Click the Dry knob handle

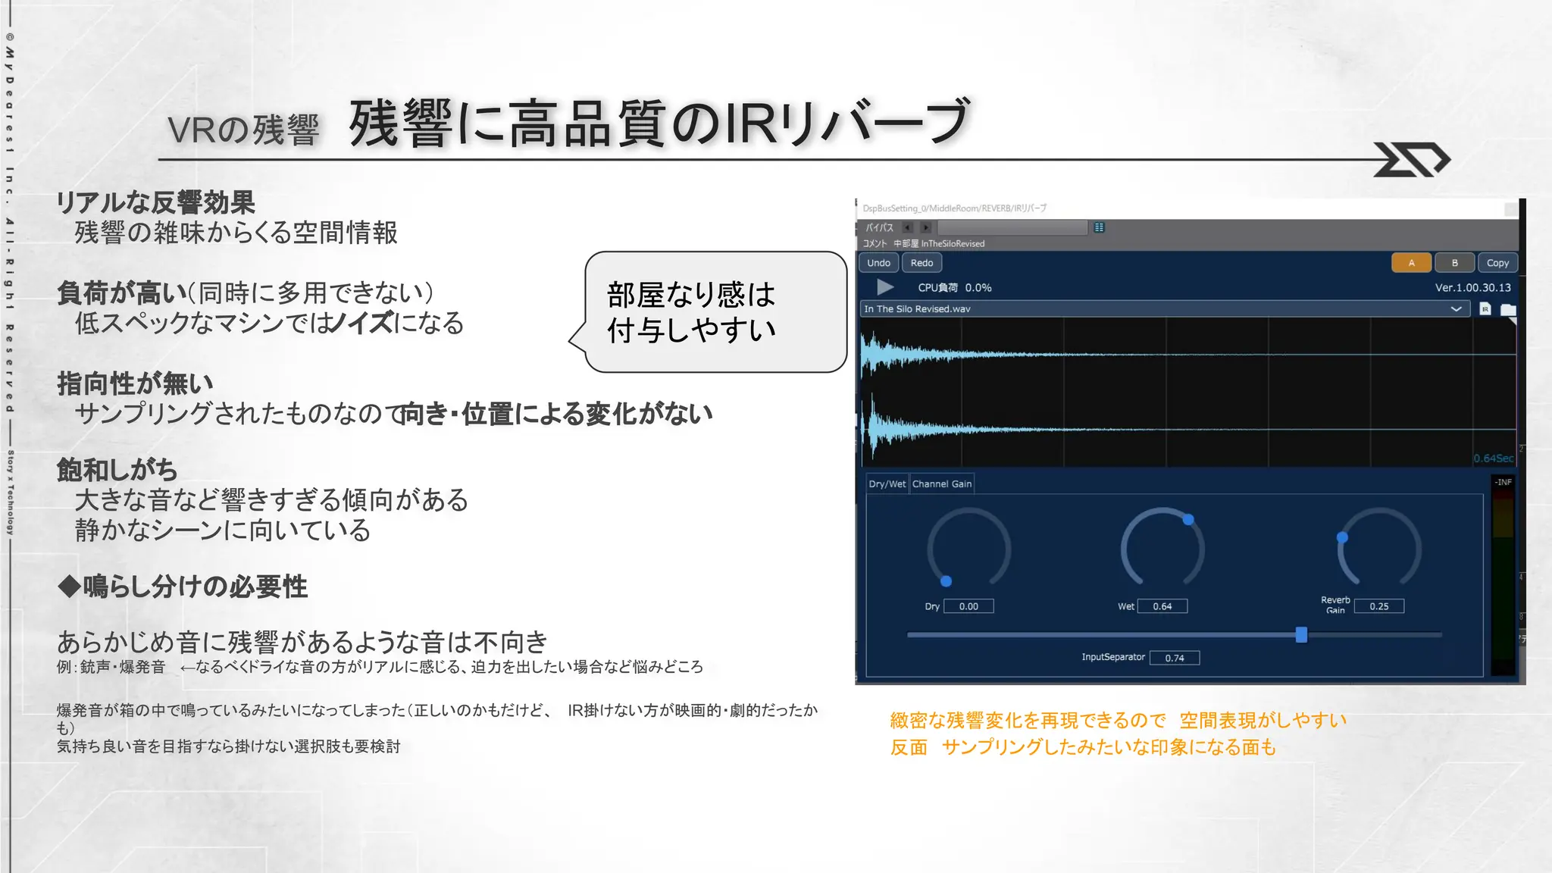click(946, 581)
